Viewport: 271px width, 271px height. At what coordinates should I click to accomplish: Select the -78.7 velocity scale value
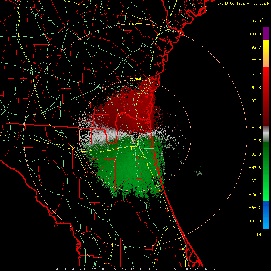tap(255, 195)
